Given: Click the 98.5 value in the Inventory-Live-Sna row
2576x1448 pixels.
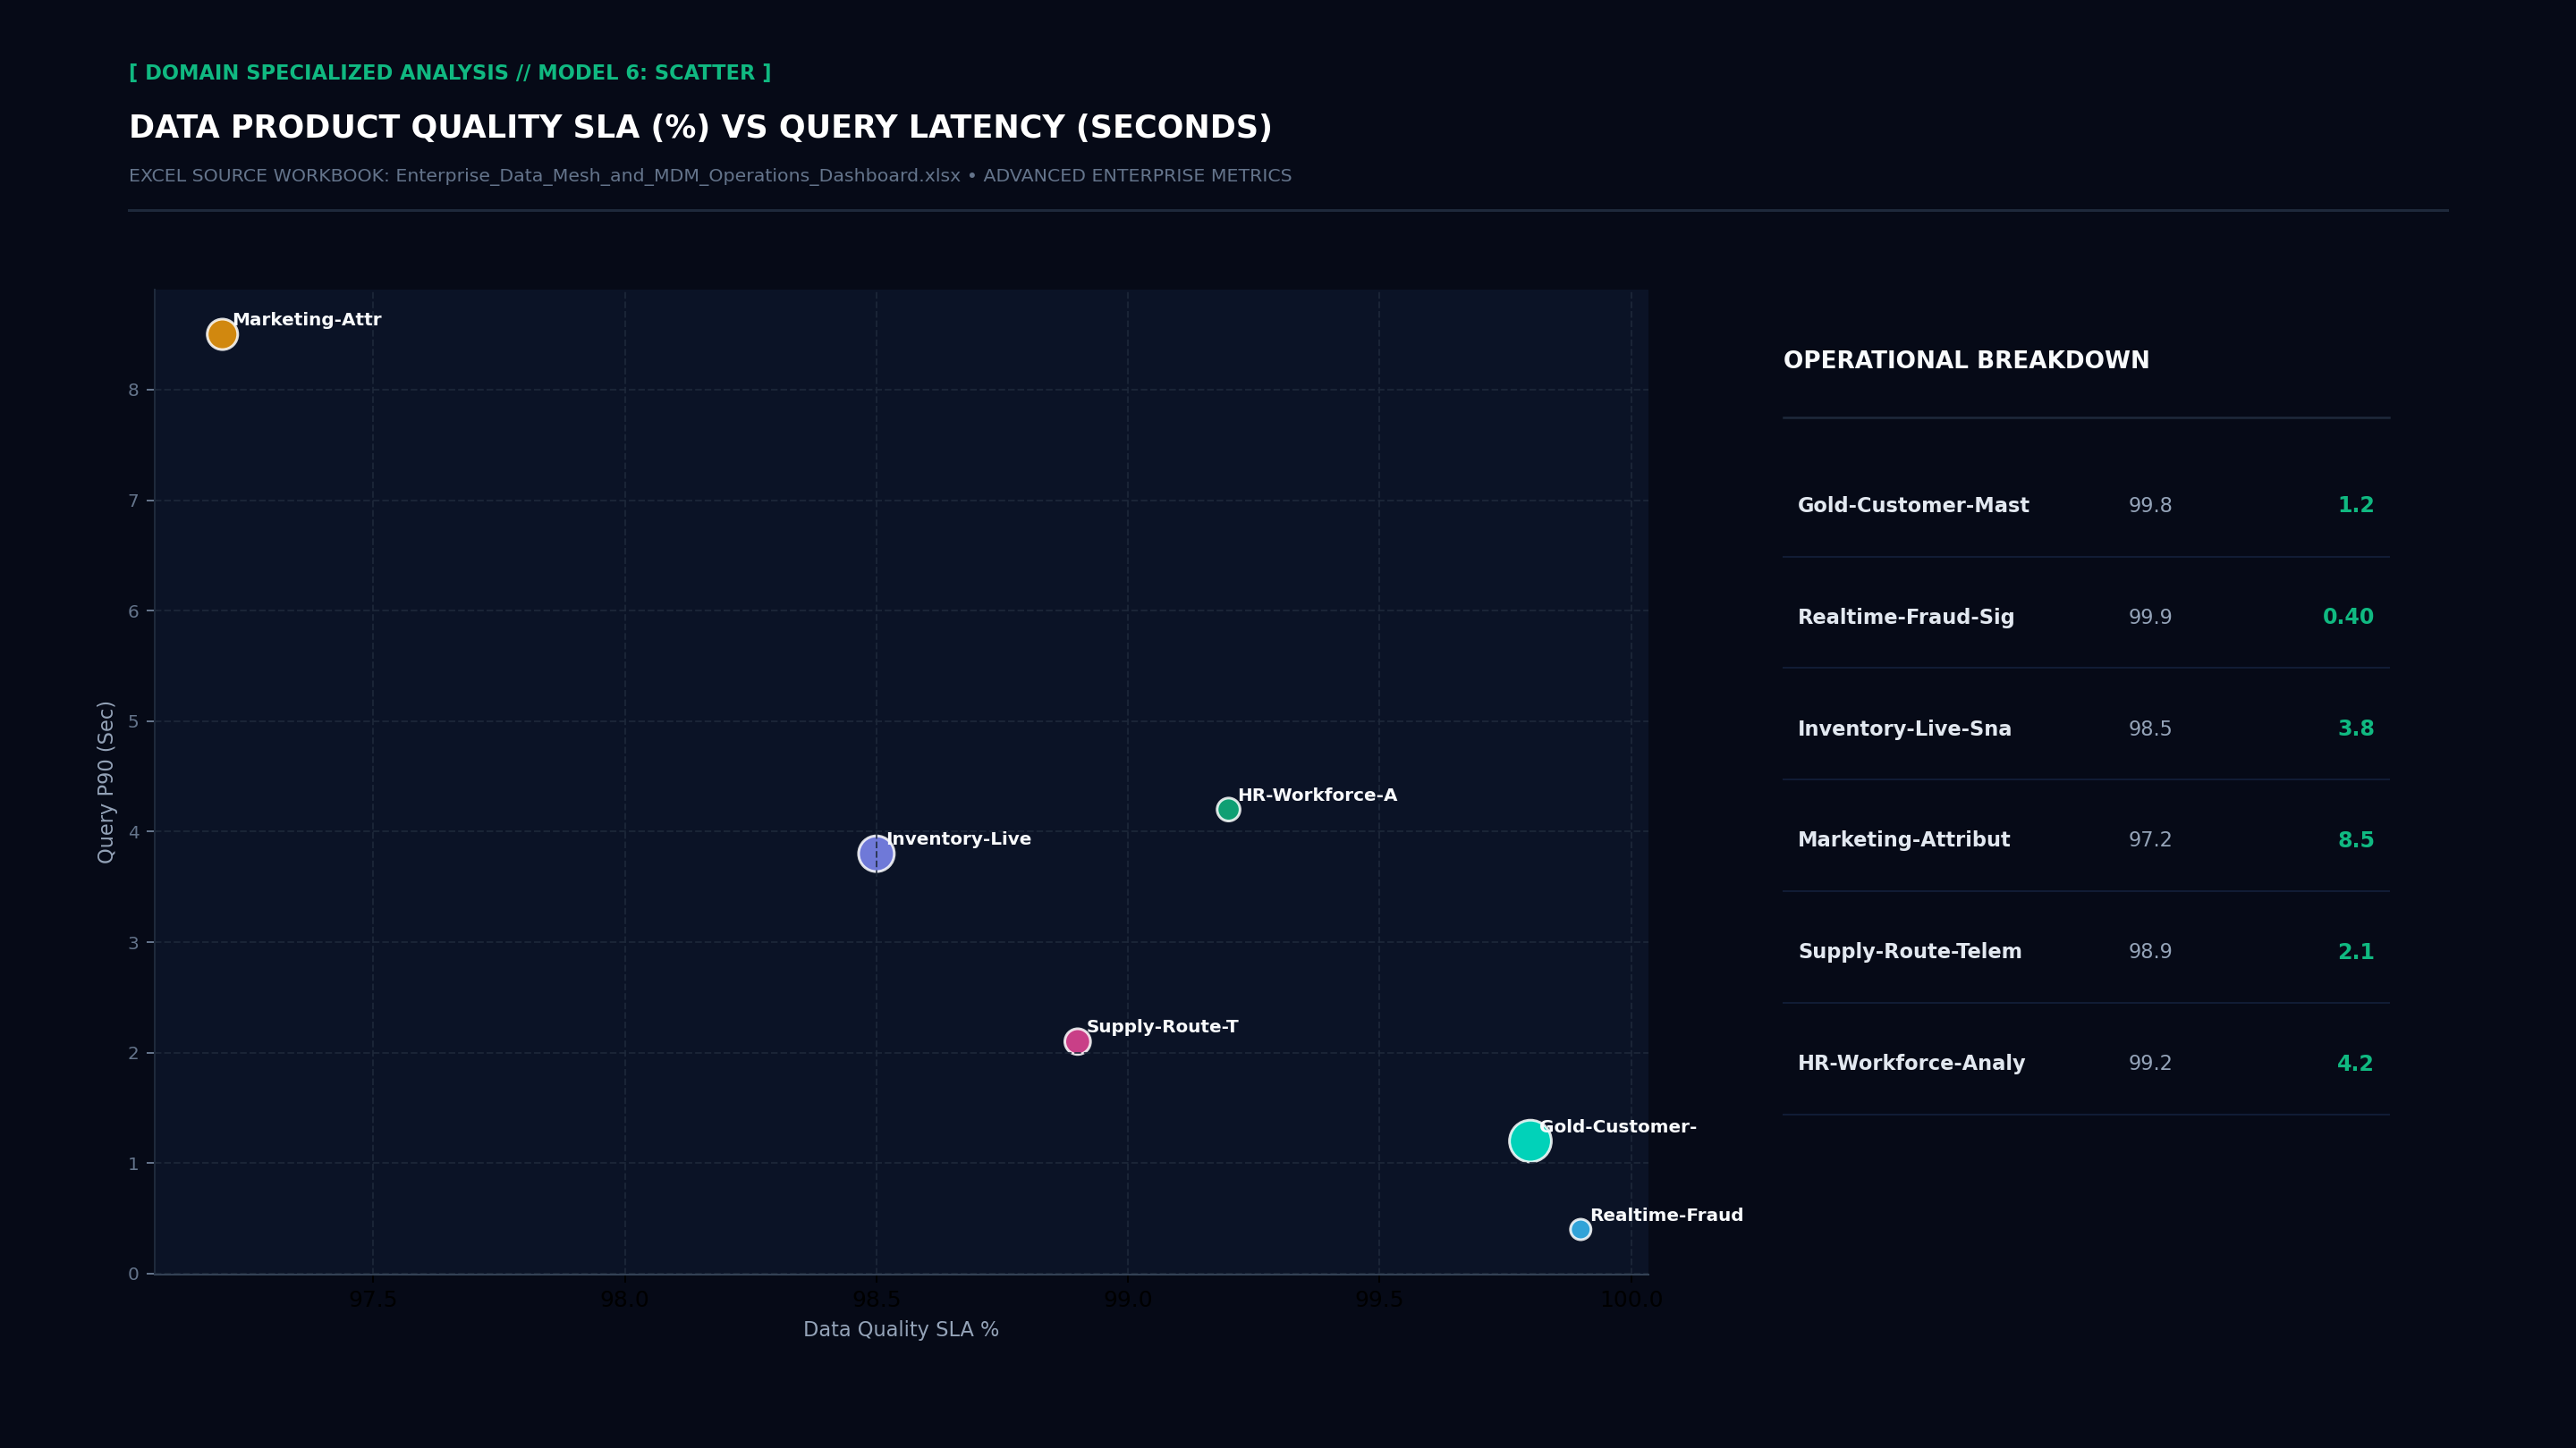Looking at the screenshot, I should (x=2150, y=728).
